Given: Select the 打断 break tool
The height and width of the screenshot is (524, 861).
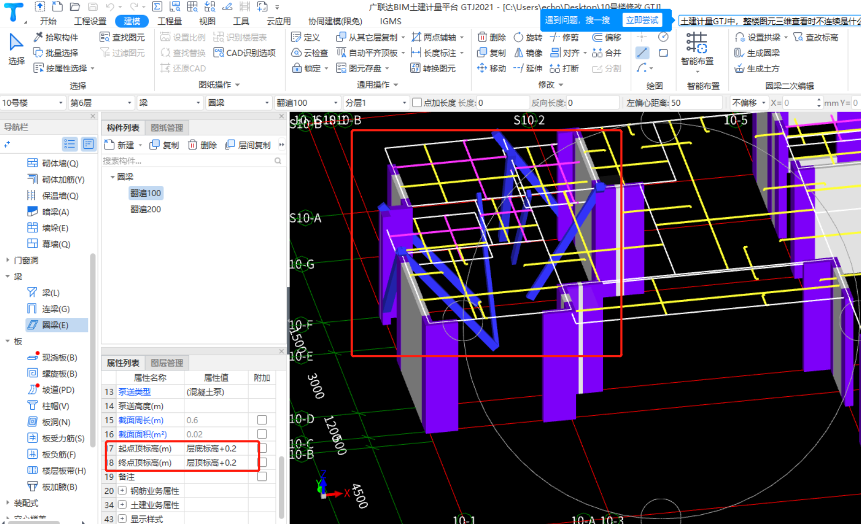Looking at the screenshot, I should (x=564, y=68).
